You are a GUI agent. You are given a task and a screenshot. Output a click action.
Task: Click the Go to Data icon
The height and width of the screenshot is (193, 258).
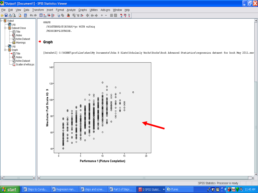41,16
